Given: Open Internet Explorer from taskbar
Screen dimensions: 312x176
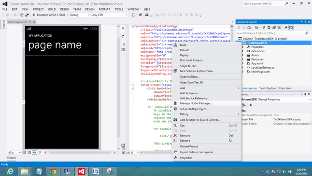Looking at the screenshot, I should click(x=10, y=171).
